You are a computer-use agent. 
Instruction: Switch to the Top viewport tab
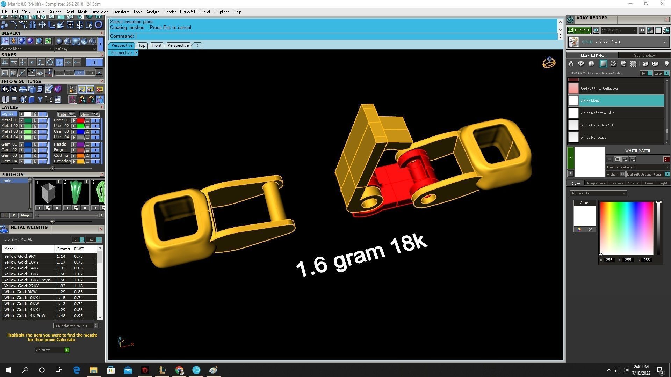(x=142, y=45)
